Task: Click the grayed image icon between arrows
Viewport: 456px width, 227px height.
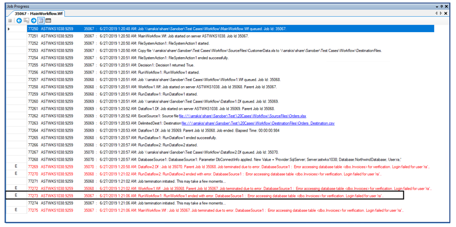Action: point(26,21)
